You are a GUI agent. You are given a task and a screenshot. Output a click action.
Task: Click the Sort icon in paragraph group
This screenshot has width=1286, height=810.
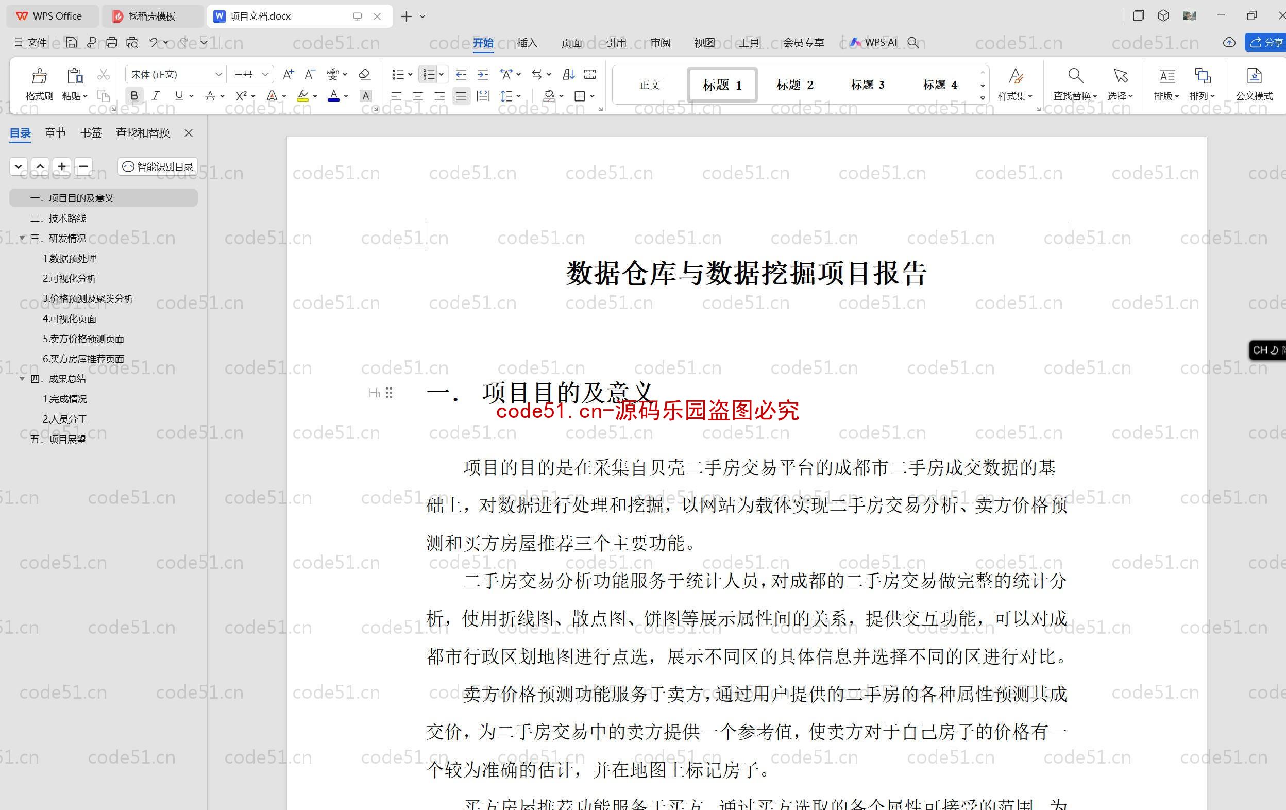pyautogui.click(x=569, y=74)
